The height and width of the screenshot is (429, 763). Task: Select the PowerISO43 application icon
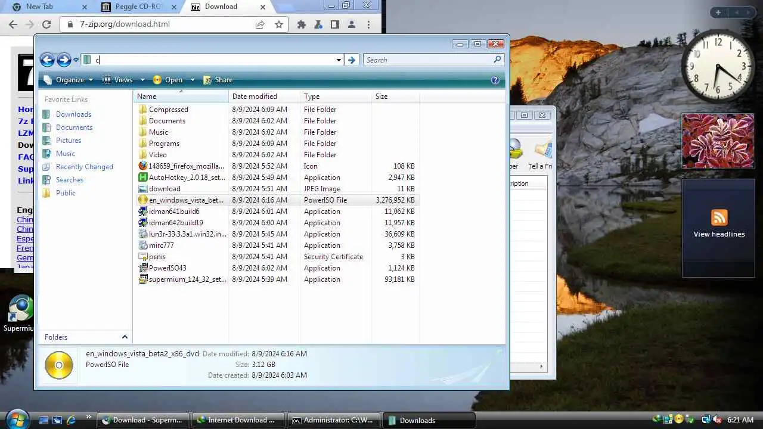coord(142,268)
